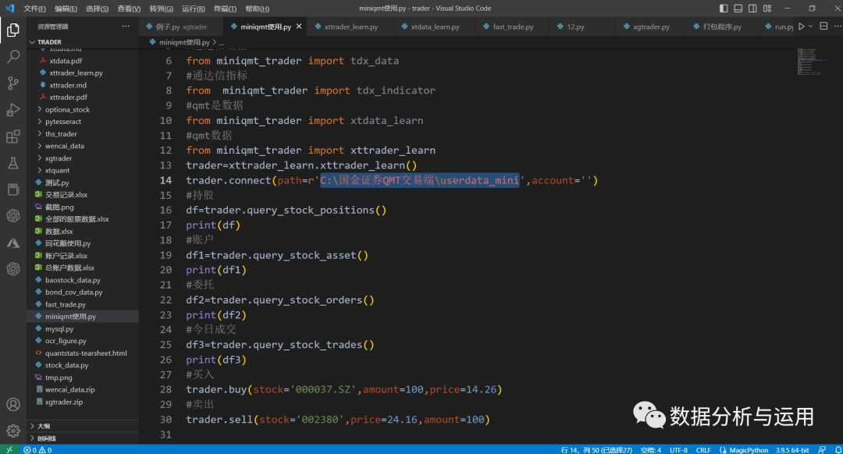Click the miniqmt使用.py breadcrumb
This screenshot has width=843, height=454.
tap(183, 42)
